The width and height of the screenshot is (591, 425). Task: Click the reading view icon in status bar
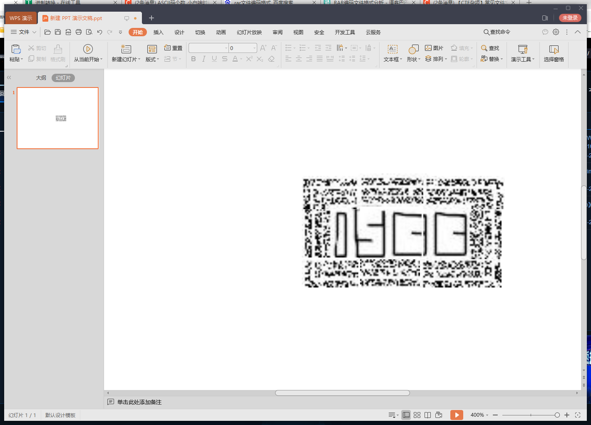coord(427,415)
